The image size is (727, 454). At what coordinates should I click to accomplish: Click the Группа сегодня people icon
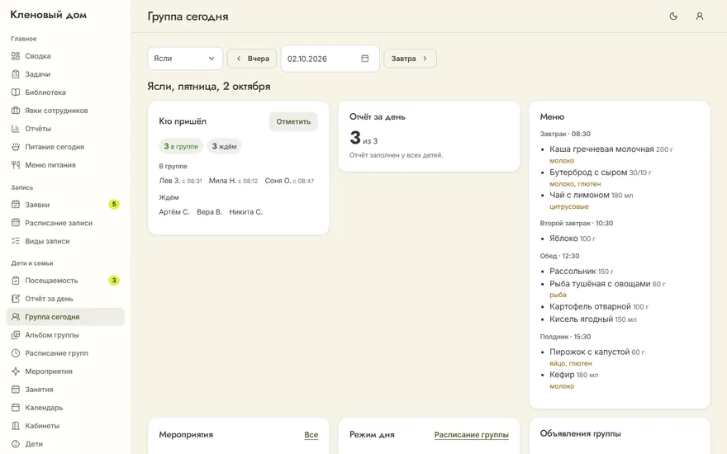click(x=16, y=316)
